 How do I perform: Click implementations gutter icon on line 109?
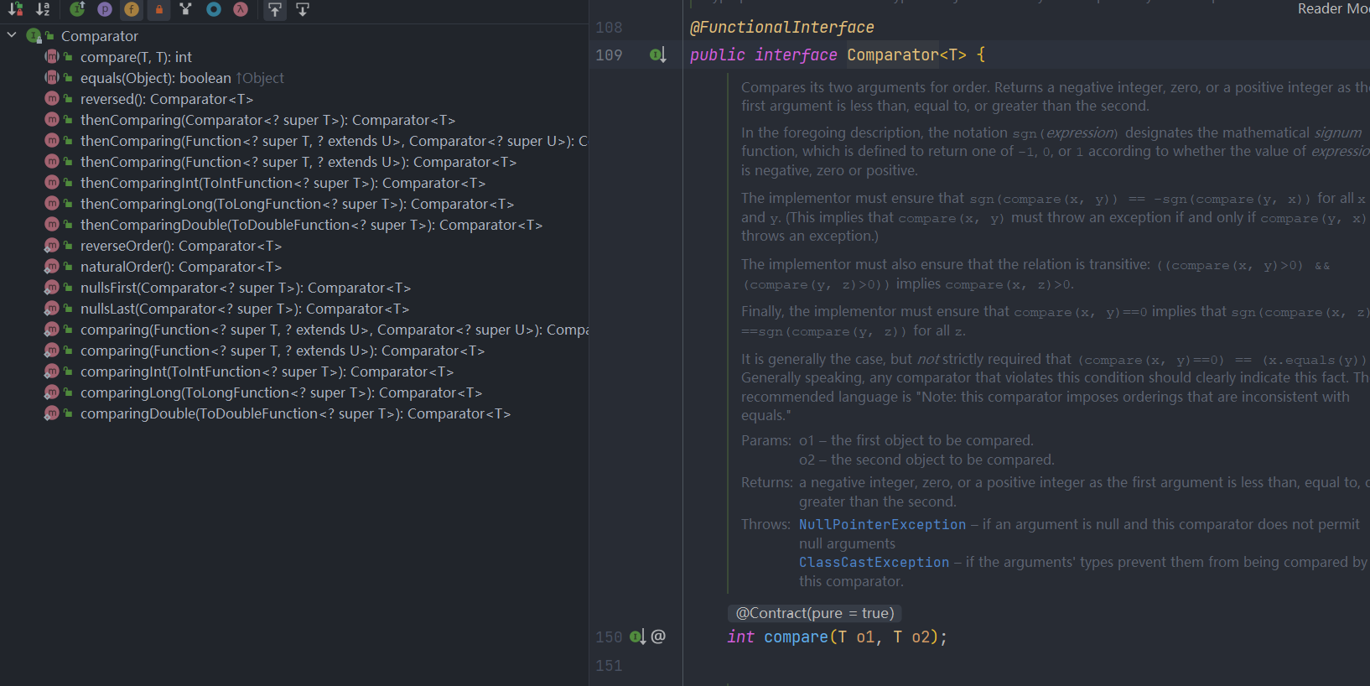tap(658, 55)
